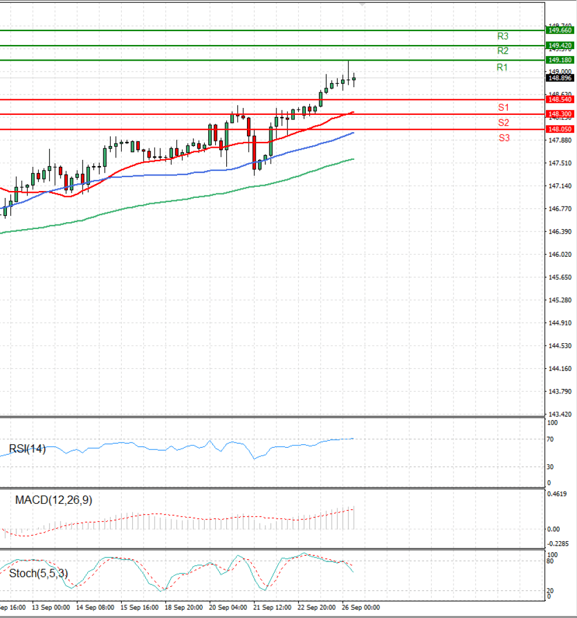Select the 149.420 price tag
The image size is (577, 618).
click(560, 46)
